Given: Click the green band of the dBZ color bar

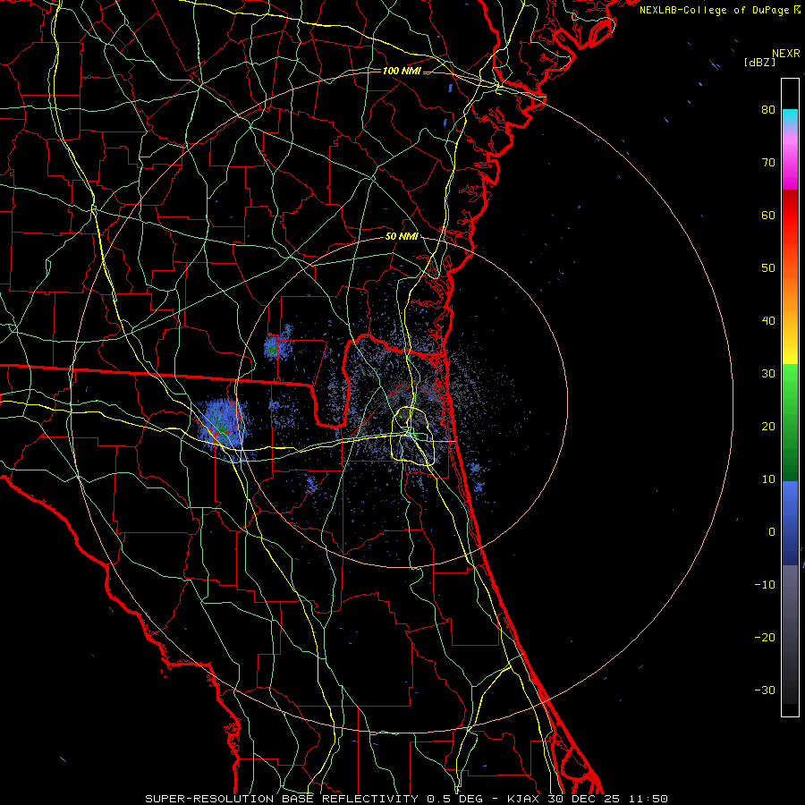Looking at the screenshot, I should pyautogui.click(x=790, y=422).
